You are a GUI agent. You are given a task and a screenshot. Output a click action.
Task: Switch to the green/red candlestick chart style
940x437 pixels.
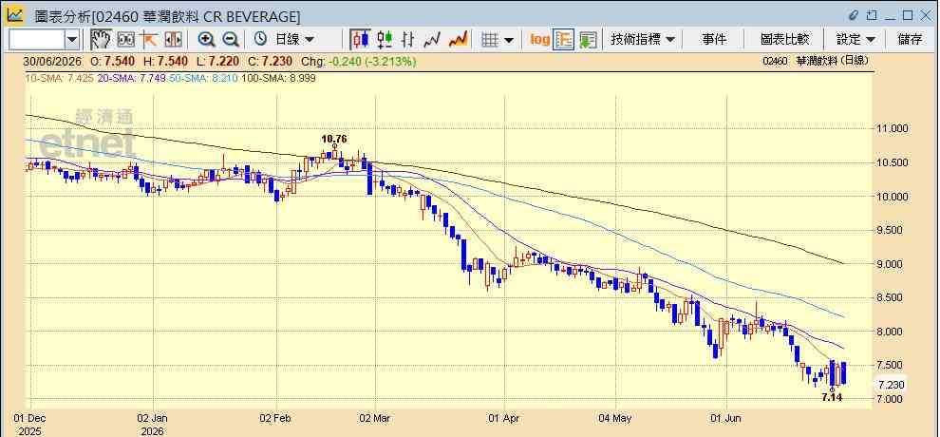tap(385, 40)
